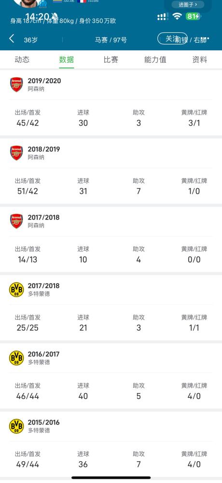Tap the Wi-Fi status icon
Viewport: 222px width, 483px height.
177,16
